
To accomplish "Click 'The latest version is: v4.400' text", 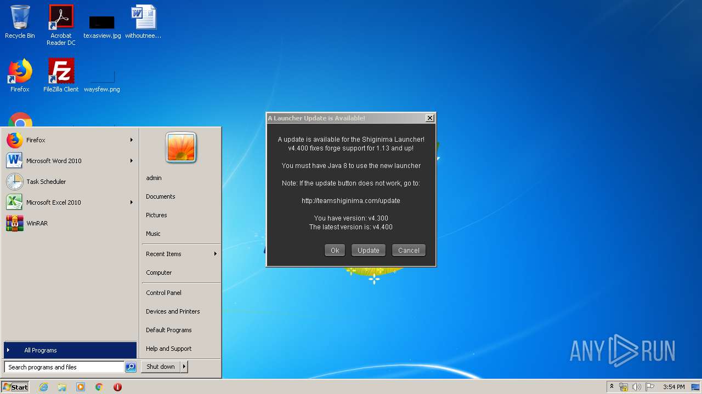I will click(x=351, y=227).
